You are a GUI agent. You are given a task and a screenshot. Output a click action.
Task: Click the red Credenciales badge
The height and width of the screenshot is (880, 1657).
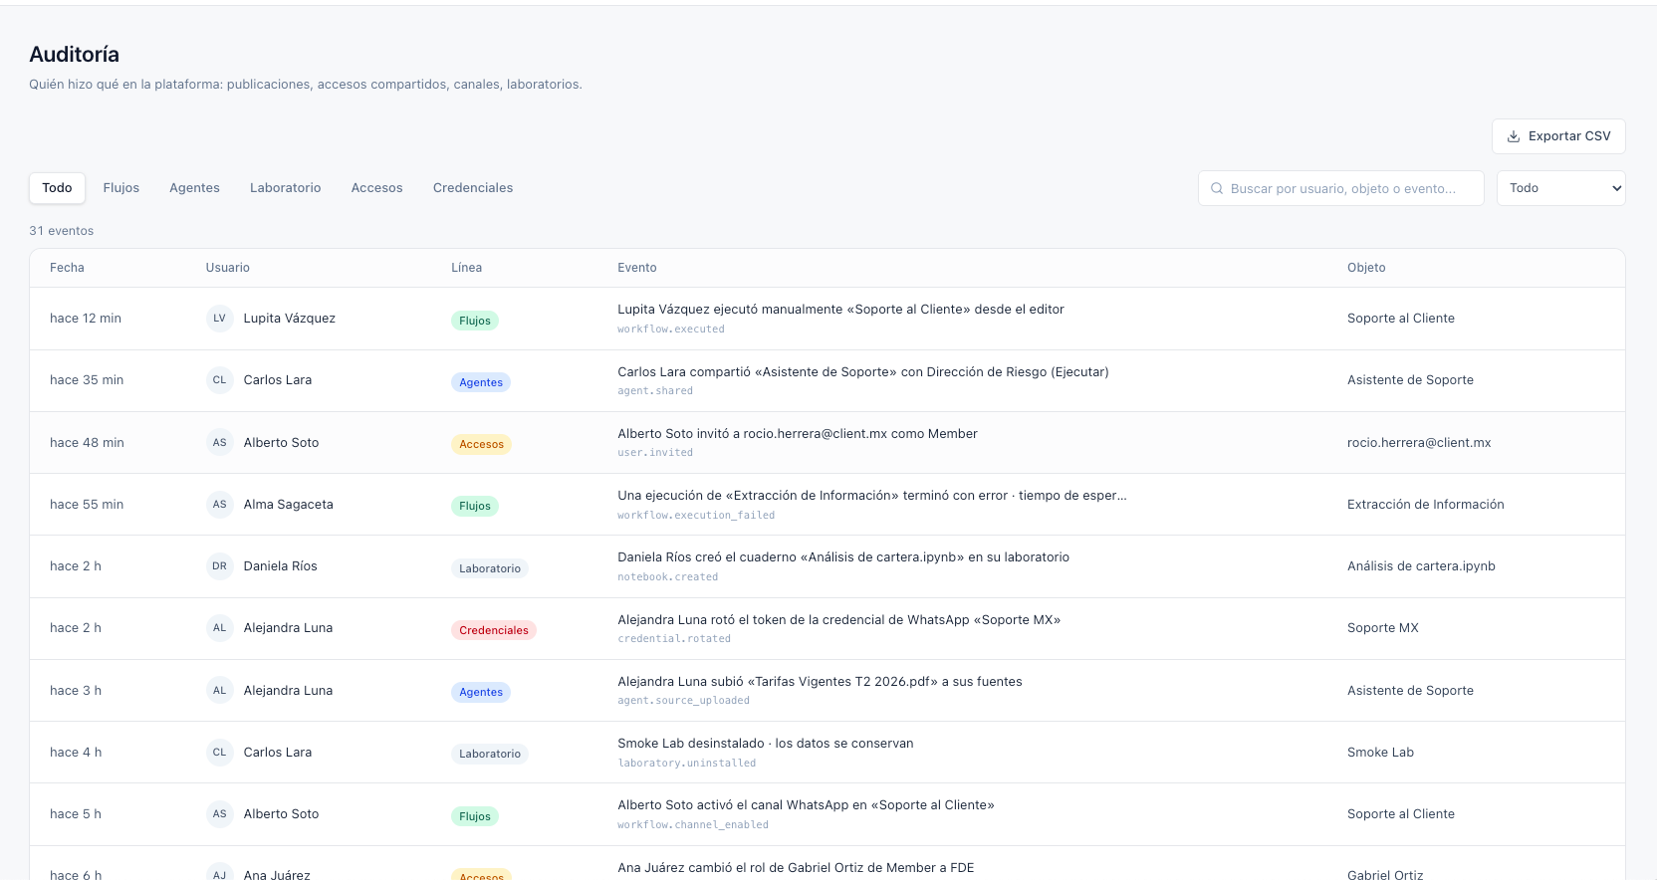494,630
